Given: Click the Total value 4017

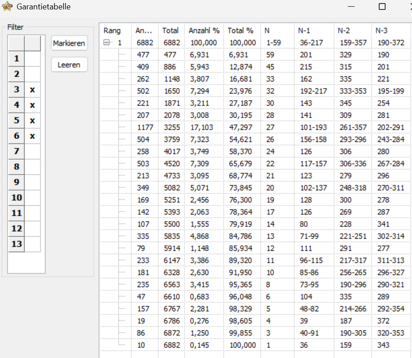Looking at the screenshot, I should (x=172, y=151).
